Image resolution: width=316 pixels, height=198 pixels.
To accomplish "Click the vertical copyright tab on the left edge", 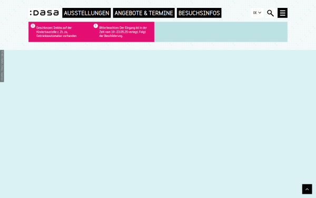I will (2, 66).
